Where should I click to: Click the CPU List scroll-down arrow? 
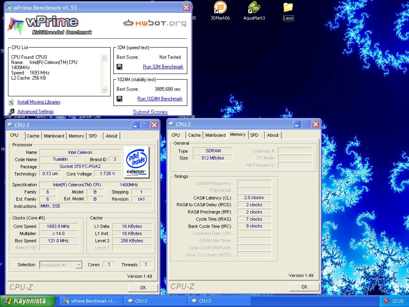pyautogui.click(x=104, y=90)
